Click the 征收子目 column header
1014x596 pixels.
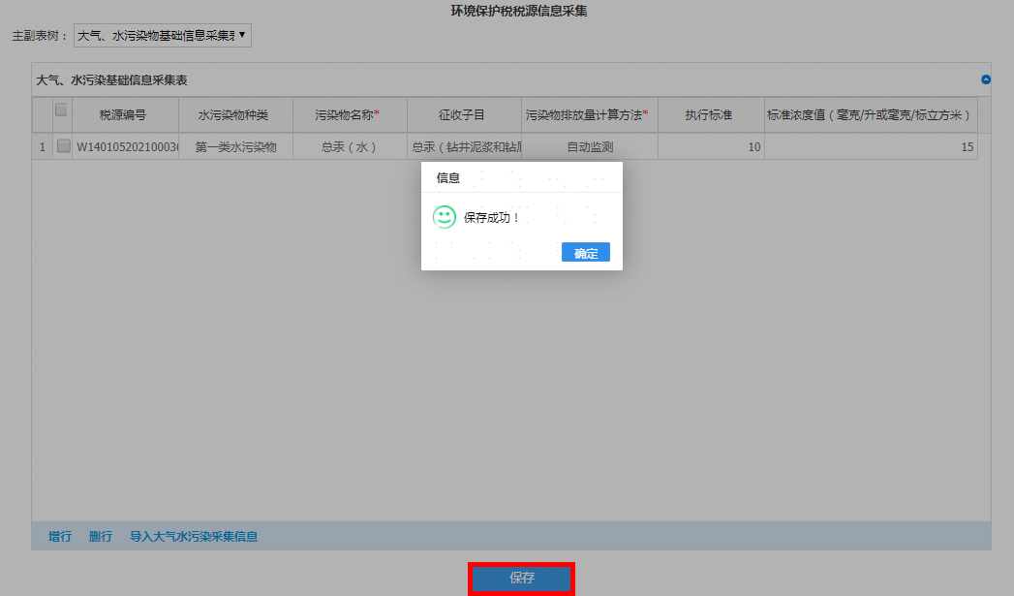pos(464,115)
